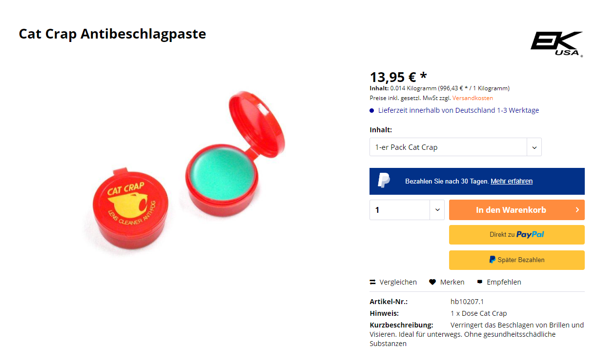Viewport: 596px width, 348px height.
Task: Click the Empfehlen text link
Action: (x=504, y=282)
